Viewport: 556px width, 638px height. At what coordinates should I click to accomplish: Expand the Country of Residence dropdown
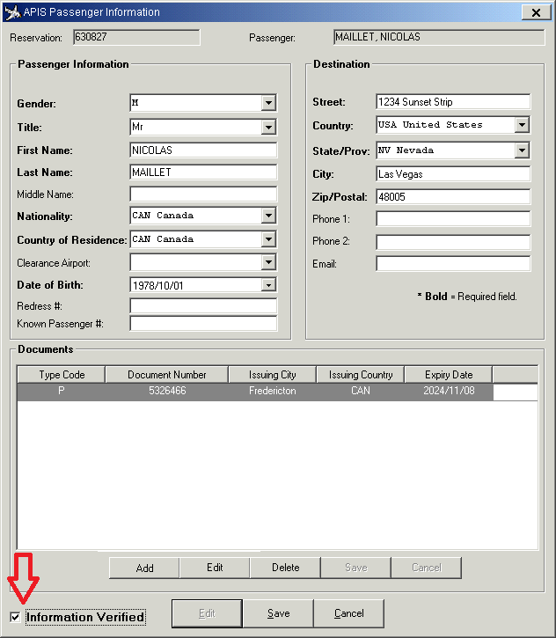(268, 239)
